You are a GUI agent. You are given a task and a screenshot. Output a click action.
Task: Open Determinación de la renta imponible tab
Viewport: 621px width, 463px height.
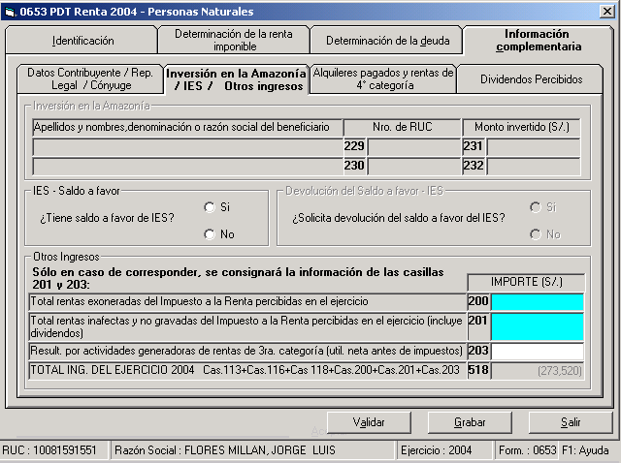coord(234,40)
